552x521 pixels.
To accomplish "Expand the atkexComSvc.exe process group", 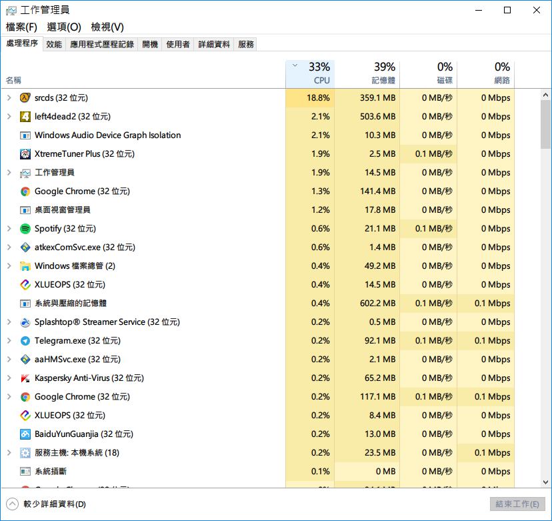I will click(9, 247).
